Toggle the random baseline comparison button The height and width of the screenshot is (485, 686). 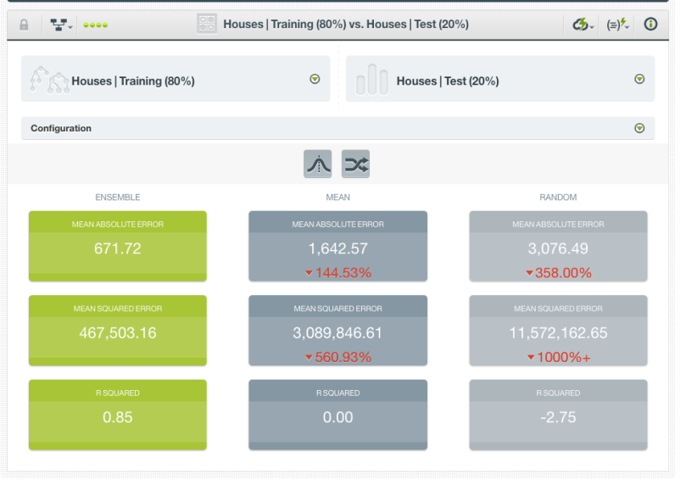[x=355, y=164]
